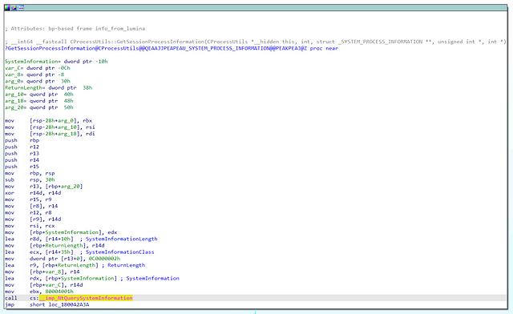Click the 'push r13' instruction
Viewport: 513px width, 314px height.
22,154
